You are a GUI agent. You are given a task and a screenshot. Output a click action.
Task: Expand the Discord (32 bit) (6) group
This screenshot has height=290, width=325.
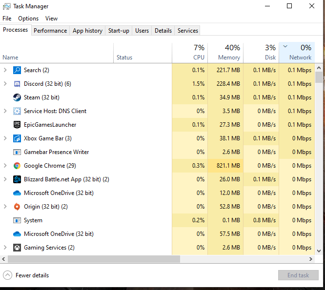point(5,84)
